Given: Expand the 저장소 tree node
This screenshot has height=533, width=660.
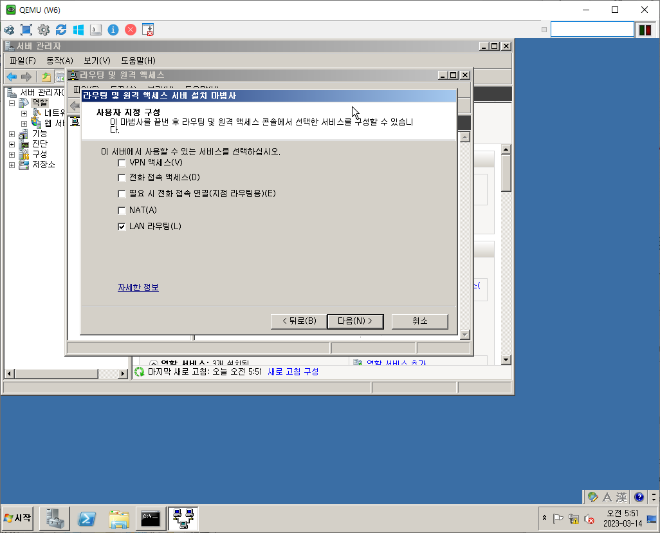Looking at the screenshot, I should coord(12,165).
